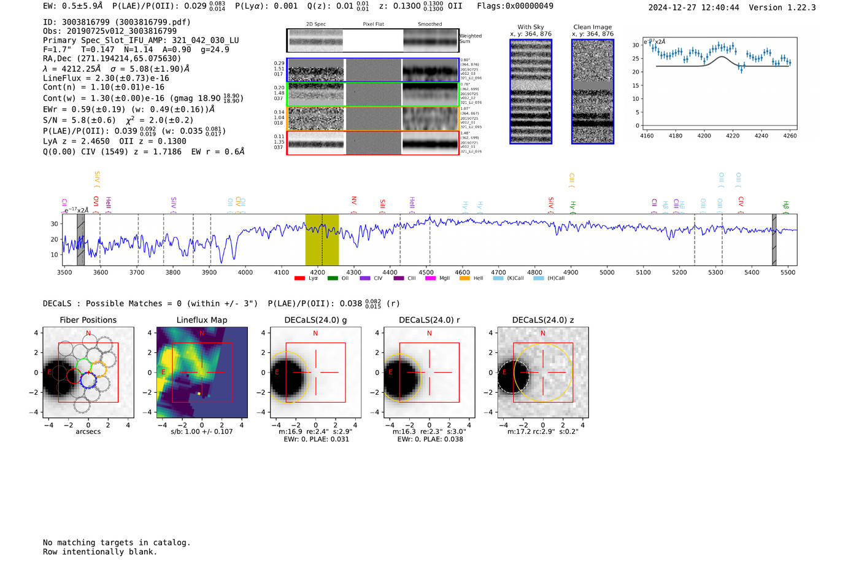
Task: Select the (H)CaII legend swatch
Action: (539, 279)
